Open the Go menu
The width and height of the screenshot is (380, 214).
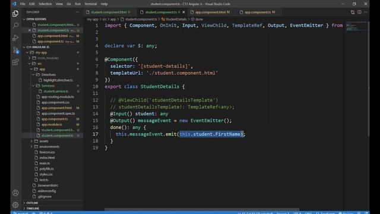pos(69,4)
